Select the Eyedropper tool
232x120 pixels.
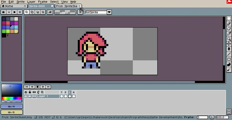point(229,34)
